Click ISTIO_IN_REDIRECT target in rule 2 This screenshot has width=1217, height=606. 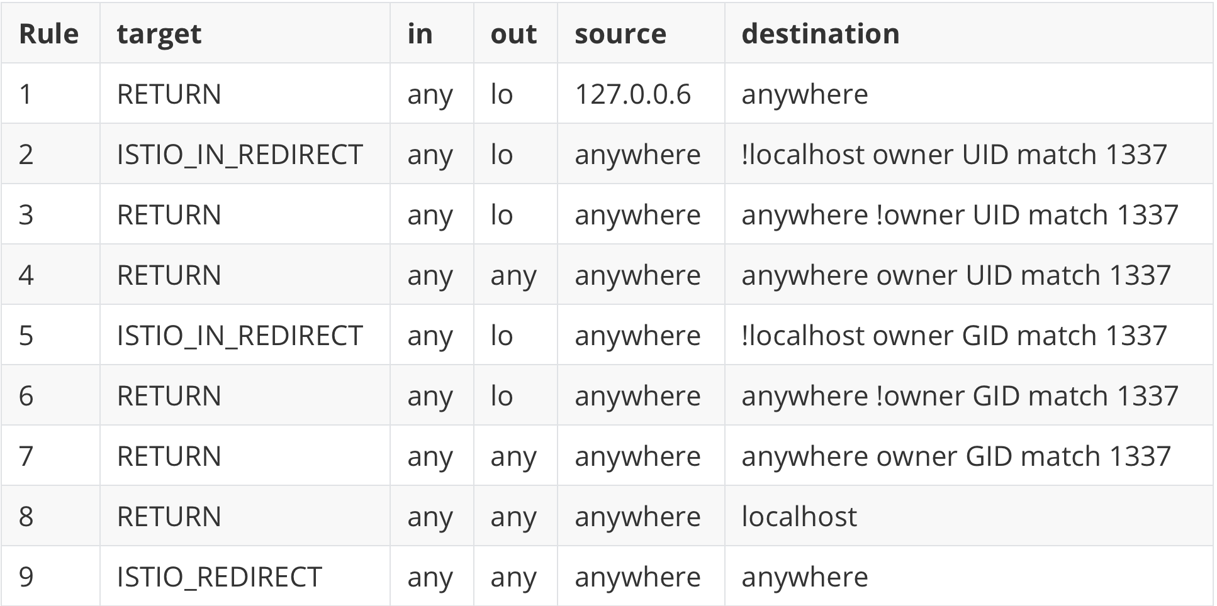[x=240, y=155]
